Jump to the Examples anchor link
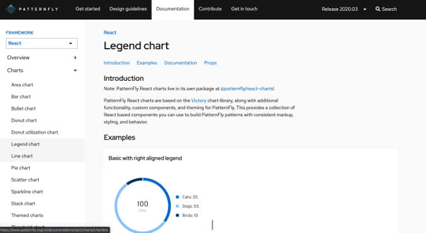This screenshot has height=233, width=426. pyautogui.click(x=146, y=63)
